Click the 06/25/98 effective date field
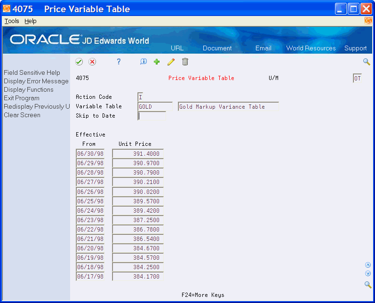 [90, 201]
